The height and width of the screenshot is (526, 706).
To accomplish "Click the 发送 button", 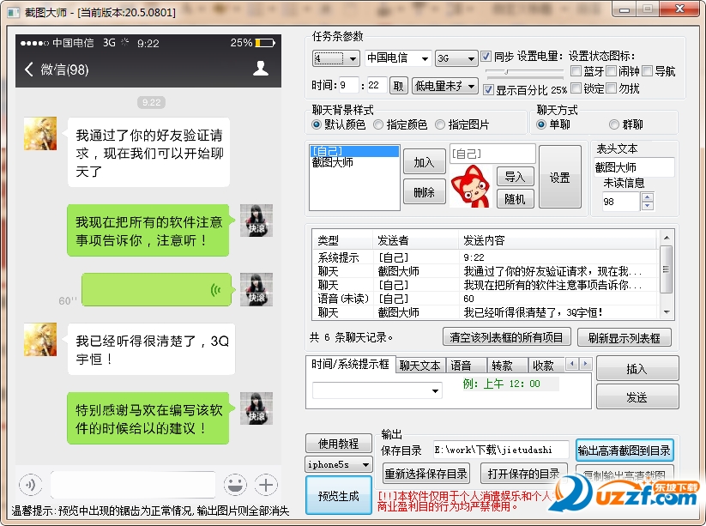I will pos(637,396).
